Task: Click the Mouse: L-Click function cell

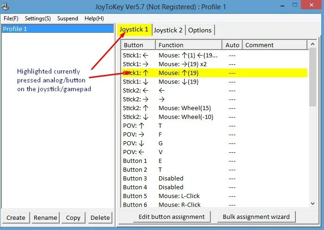Action: point(179,196)
